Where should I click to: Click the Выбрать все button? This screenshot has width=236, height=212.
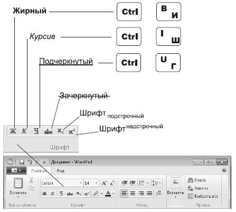[x=203, y=196]
